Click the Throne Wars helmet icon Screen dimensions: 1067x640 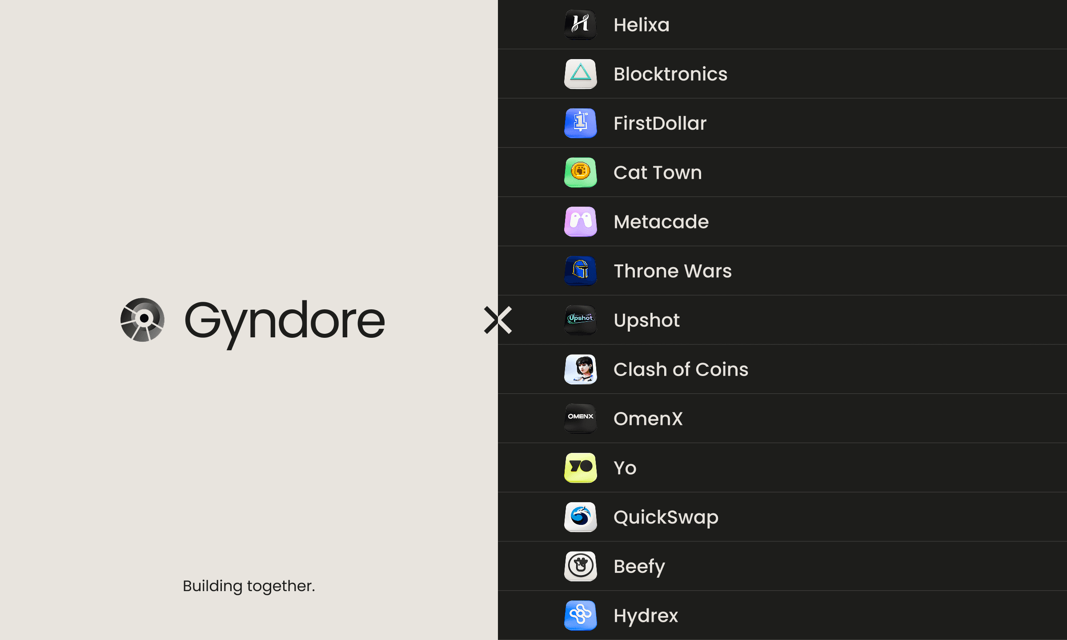coord(580,271)
